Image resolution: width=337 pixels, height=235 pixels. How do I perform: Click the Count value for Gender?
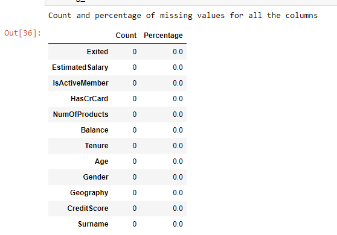point(135,177)
